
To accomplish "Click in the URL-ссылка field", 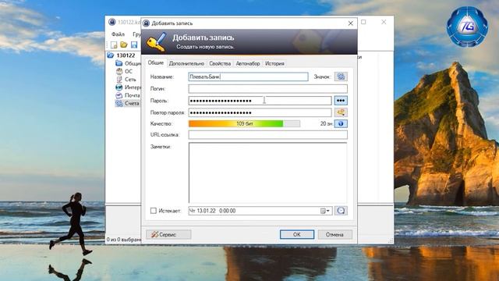I will coord(267,135).
